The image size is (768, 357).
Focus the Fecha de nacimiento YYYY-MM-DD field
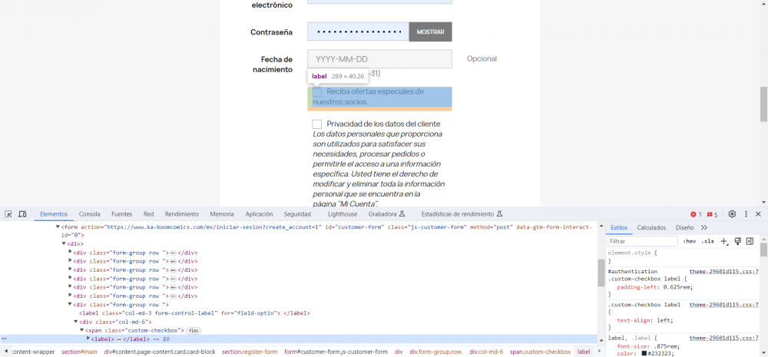(379, 59)
